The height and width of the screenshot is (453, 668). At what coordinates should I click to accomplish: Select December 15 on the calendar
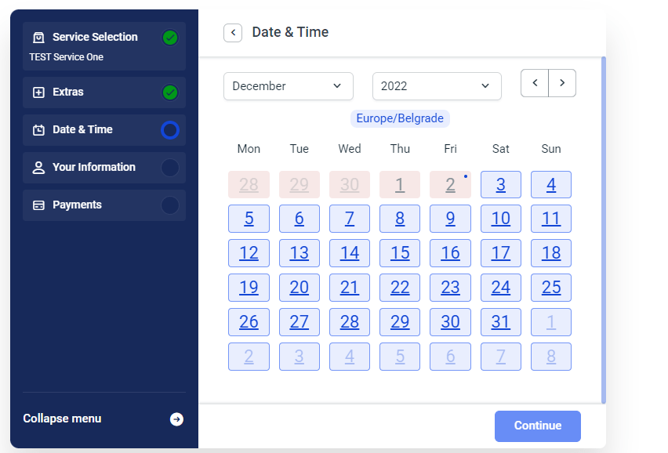pos(400,253)
